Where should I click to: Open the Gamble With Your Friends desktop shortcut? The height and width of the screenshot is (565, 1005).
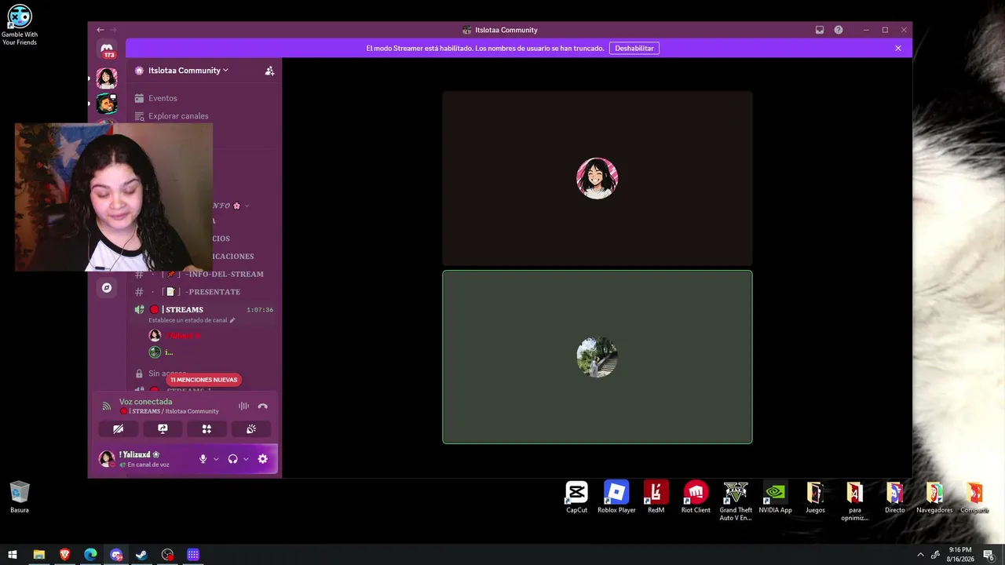(20, 25)
